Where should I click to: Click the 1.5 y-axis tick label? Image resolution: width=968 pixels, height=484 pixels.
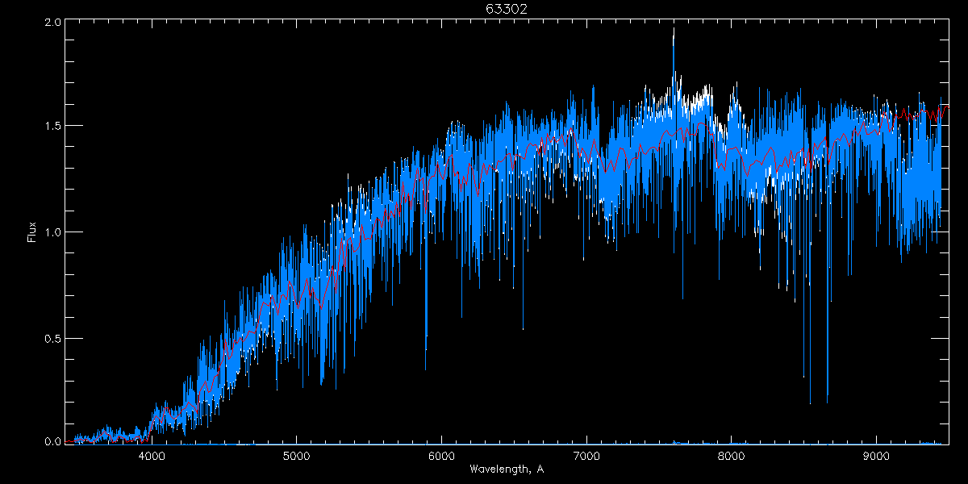pos(52,127)
